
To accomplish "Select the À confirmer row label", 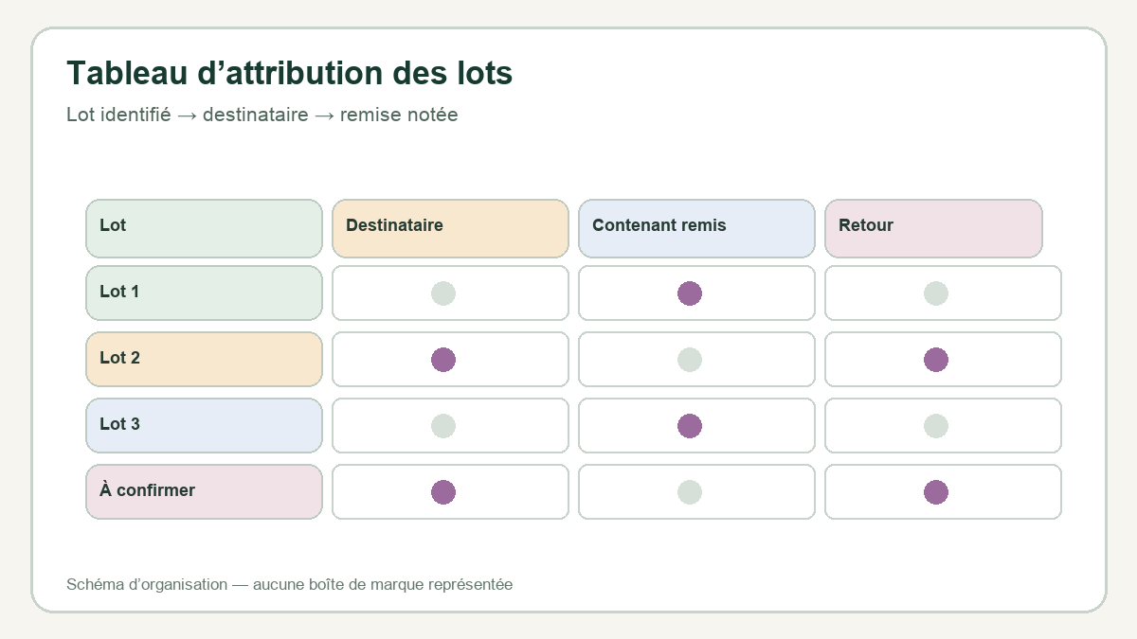I will pyautogui.click(x=204, y=492).
